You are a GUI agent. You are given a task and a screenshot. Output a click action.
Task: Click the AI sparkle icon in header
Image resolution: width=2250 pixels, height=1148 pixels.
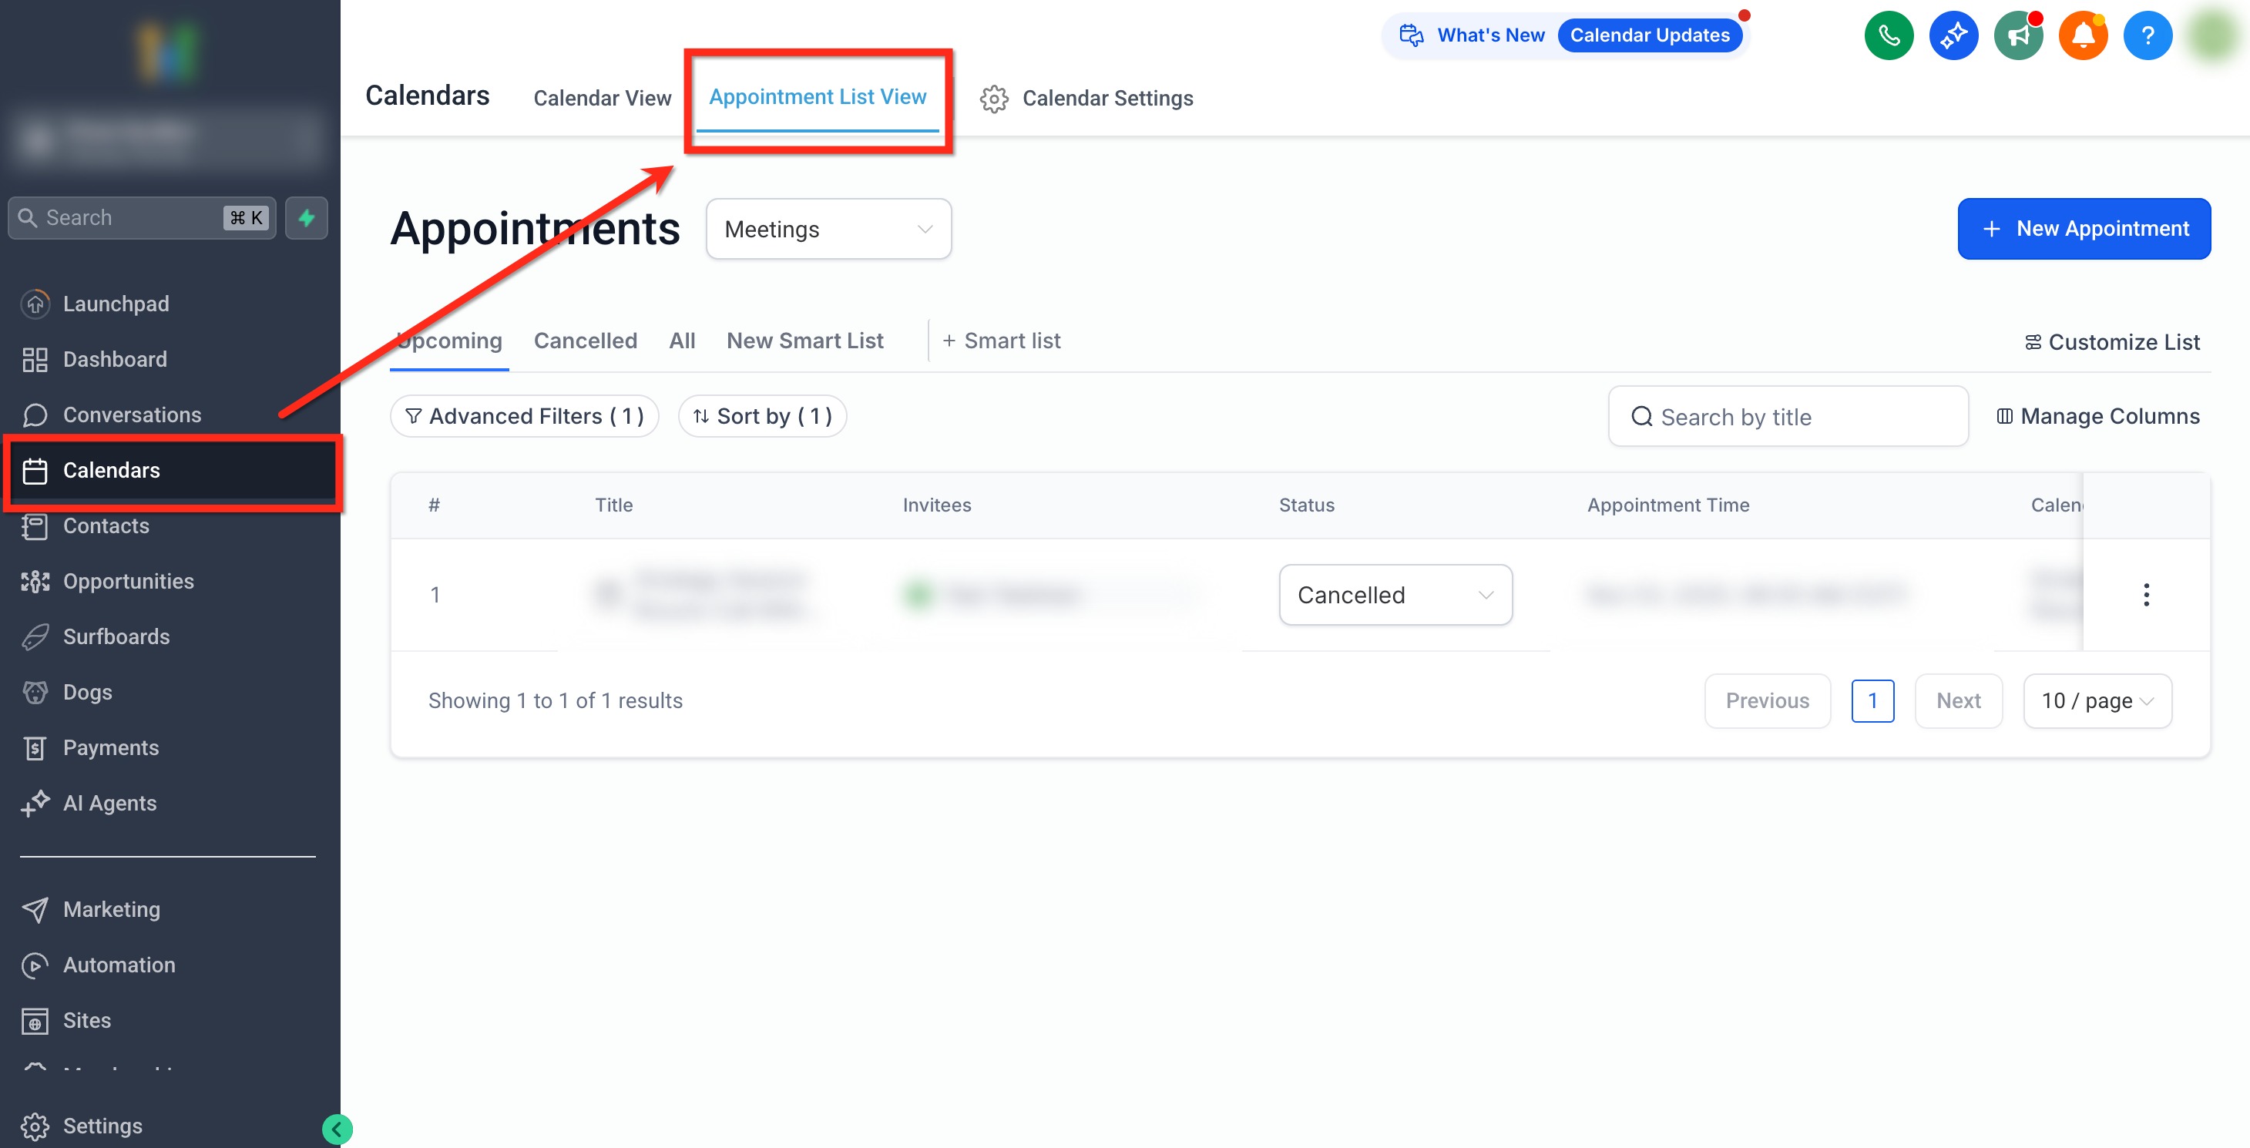click(x=1953, y=35)
